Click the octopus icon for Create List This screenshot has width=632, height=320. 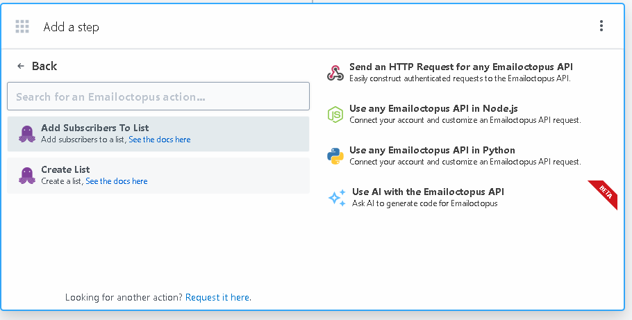[x=26, y=176]
